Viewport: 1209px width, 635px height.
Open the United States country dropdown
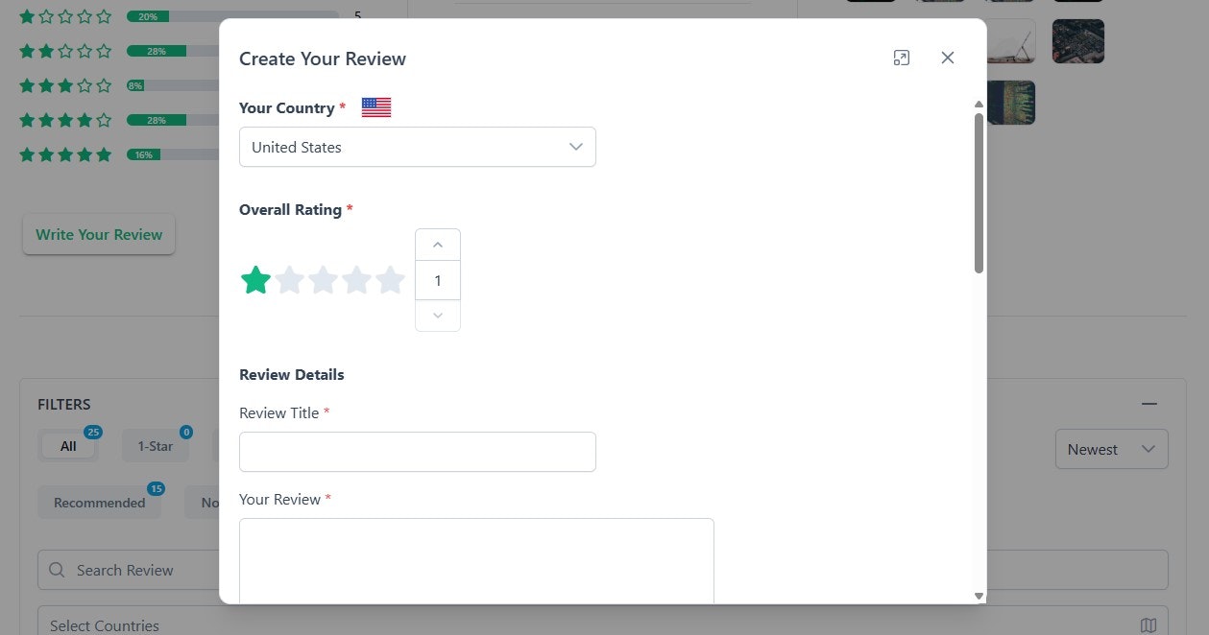(417, 147)
